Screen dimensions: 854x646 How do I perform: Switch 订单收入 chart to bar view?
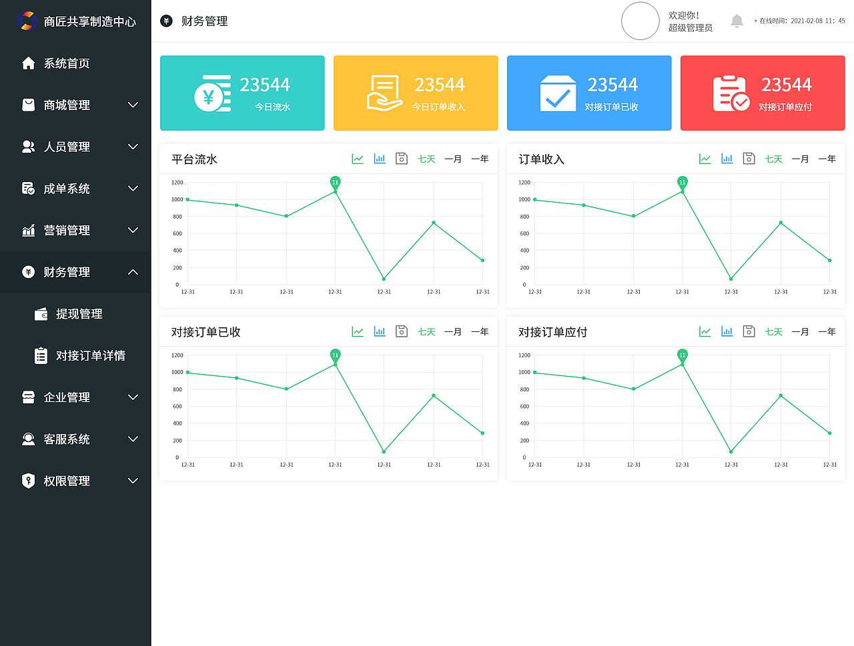(727, 159)
